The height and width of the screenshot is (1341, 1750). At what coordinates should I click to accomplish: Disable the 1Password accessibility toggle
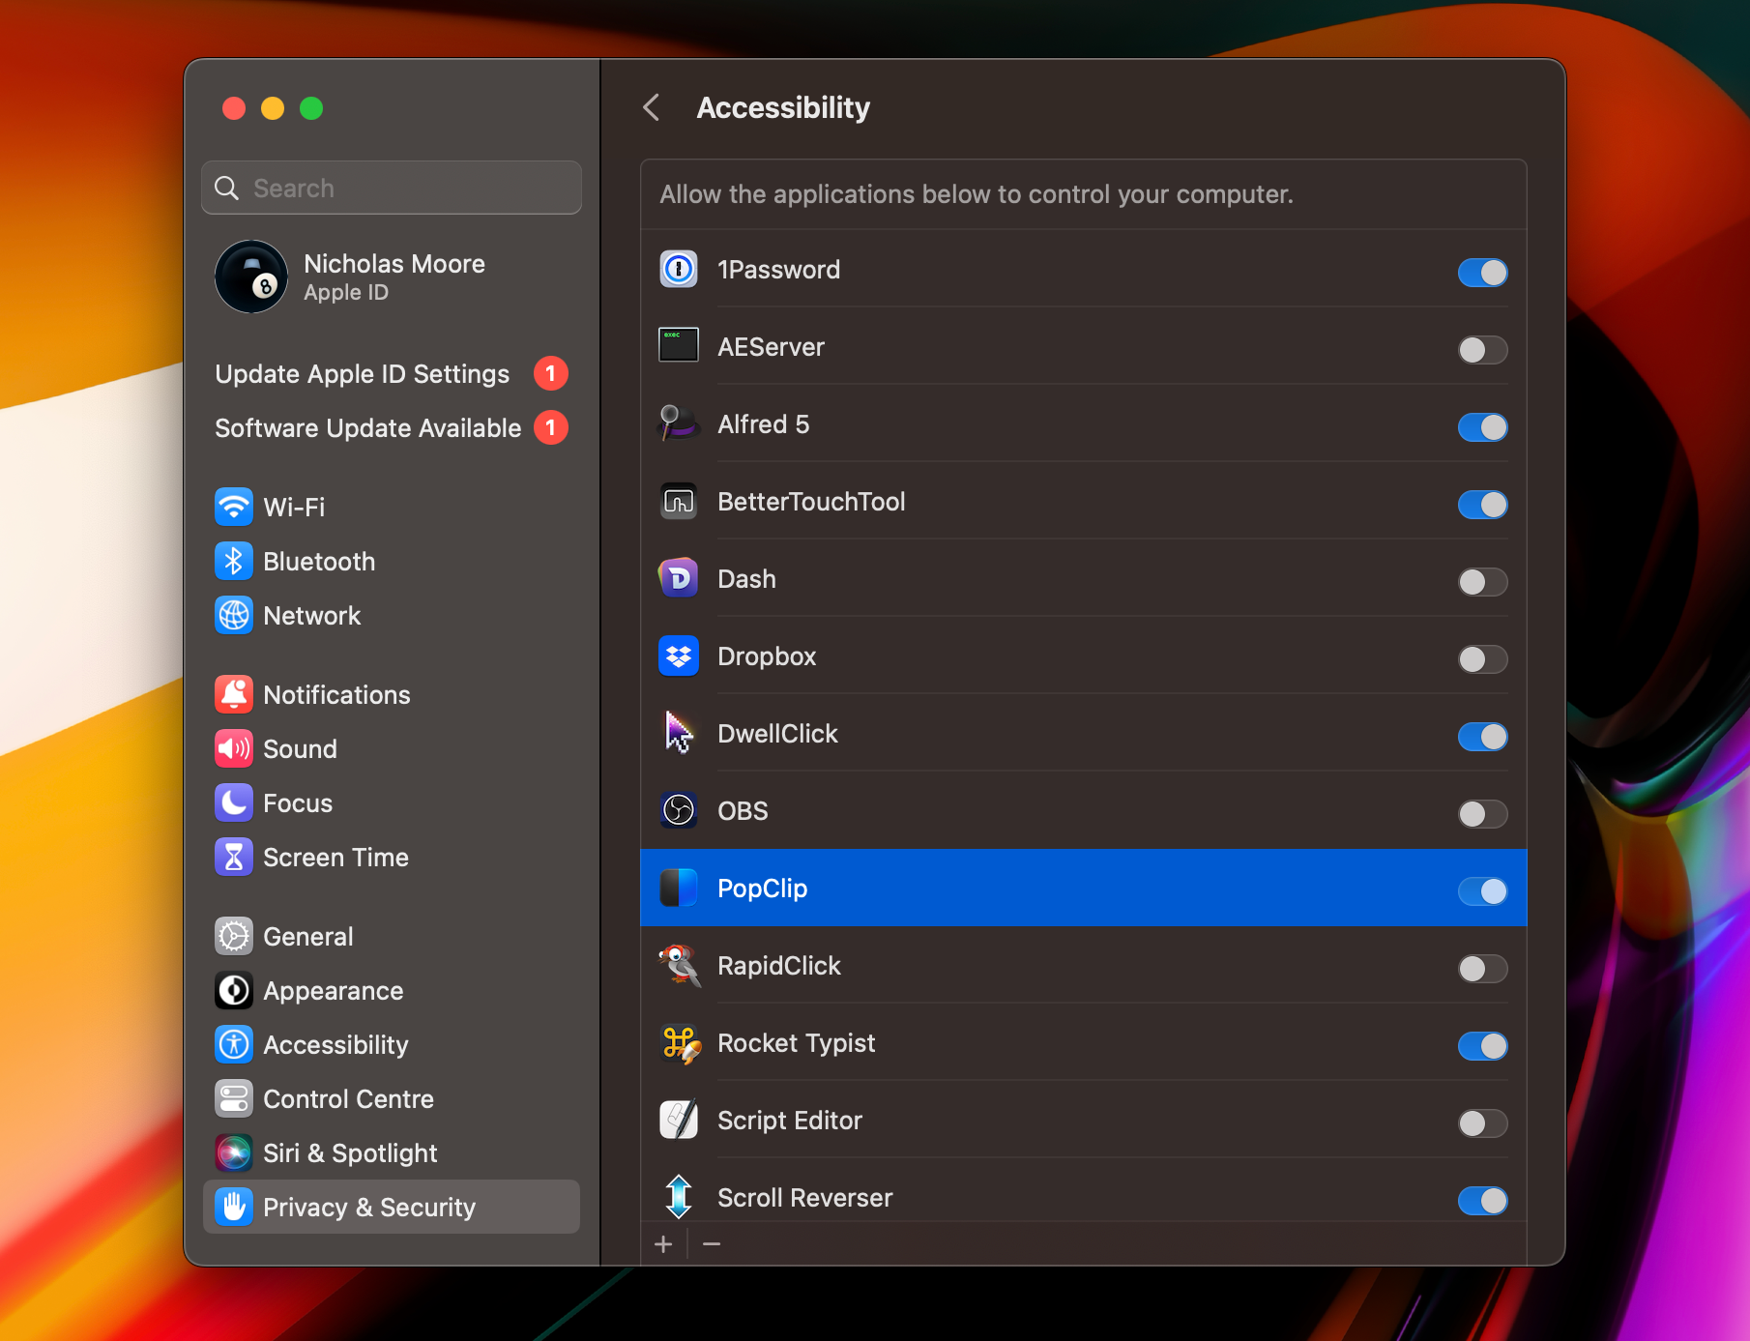pos(1482,273)
